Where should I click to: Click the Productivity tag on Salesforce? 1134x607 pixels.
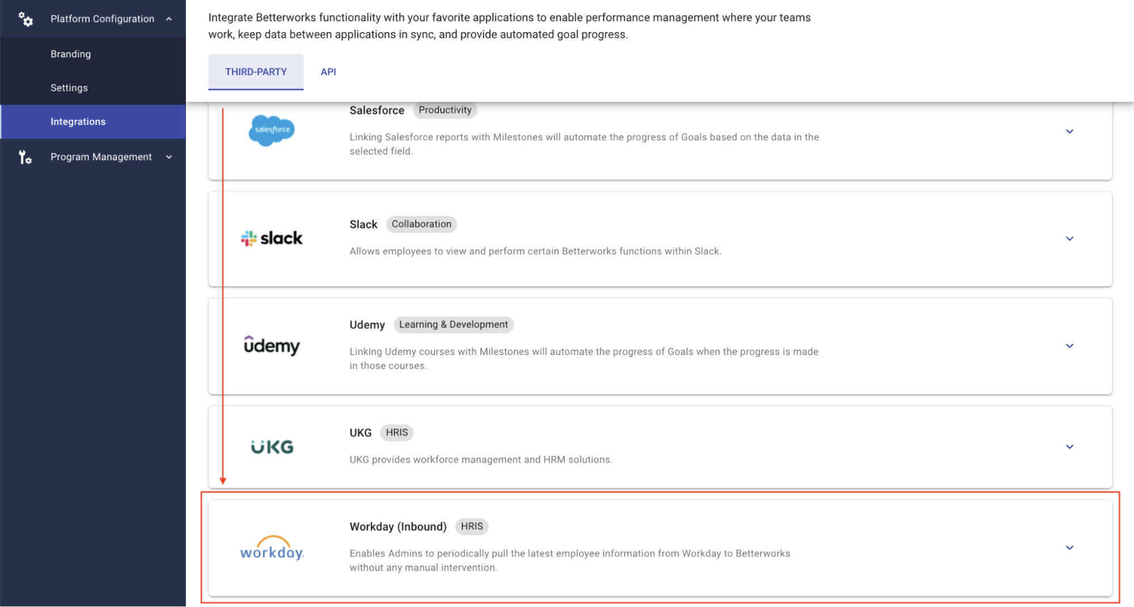click(x=445, y=110)
